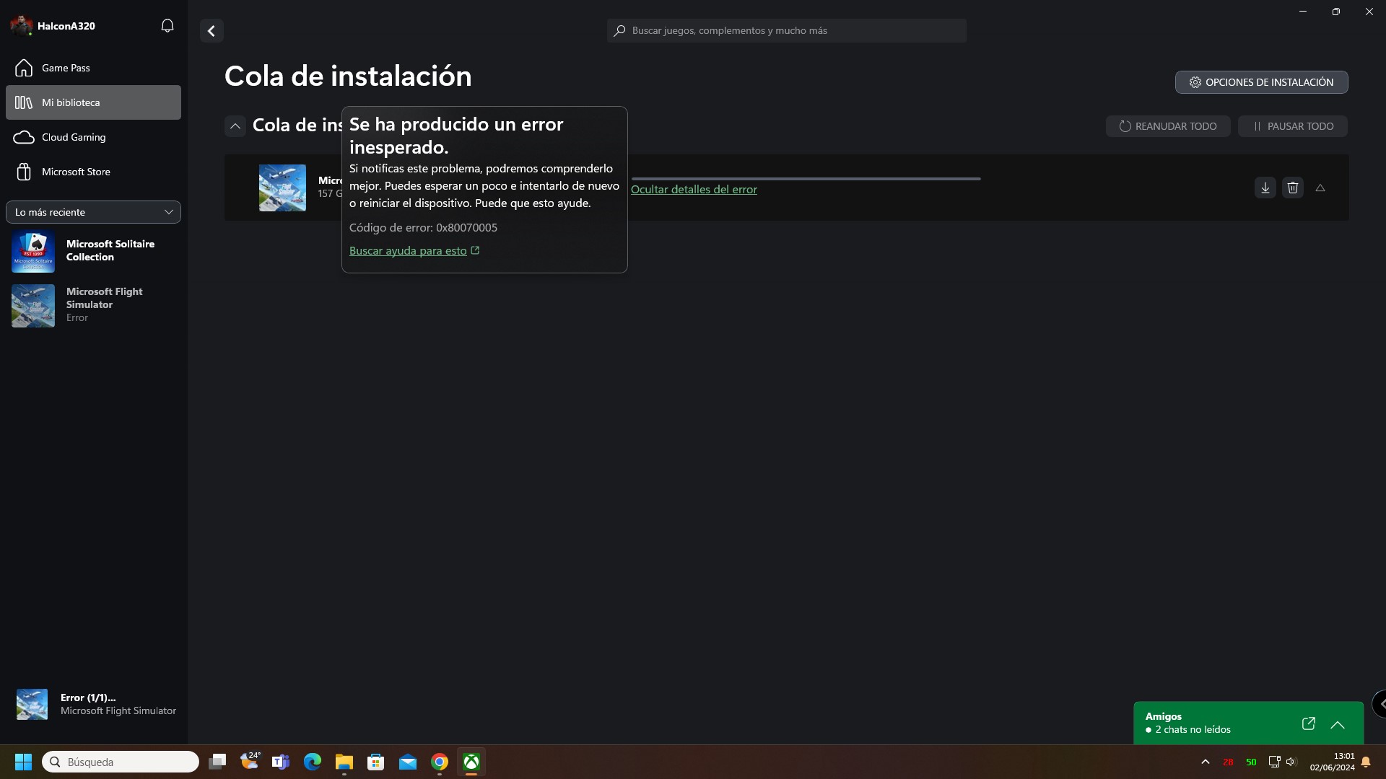The width and height of the screenshot is (1386, 779).
Task: Click PAUSAR TODO button
Action: coord(1292,126)
